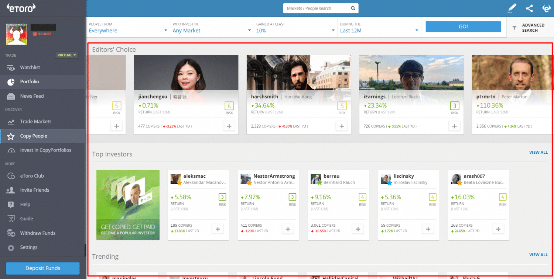The height and width of the screenshot is (279, 554).
Task: Open the Who Invest In dropdown
Action: coord(212,28)
